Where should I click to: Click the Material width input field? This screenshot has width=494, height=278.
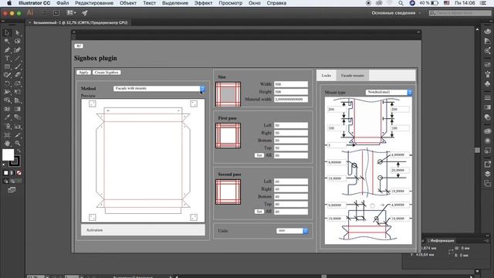[x=291, y=100]
